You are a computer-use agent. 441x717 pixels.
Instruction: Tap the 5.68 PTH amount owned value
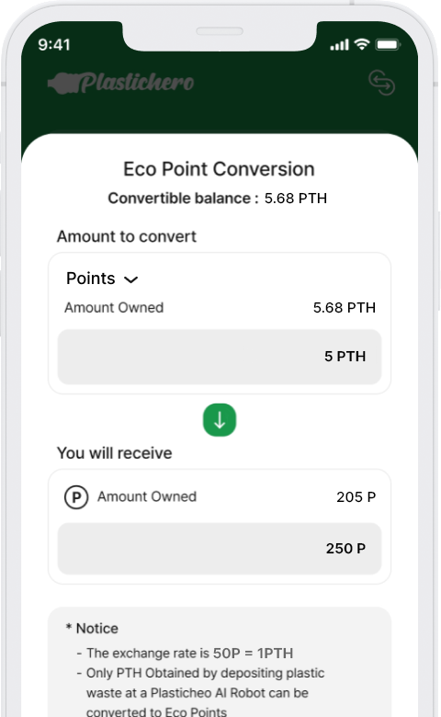coord(345,308)
